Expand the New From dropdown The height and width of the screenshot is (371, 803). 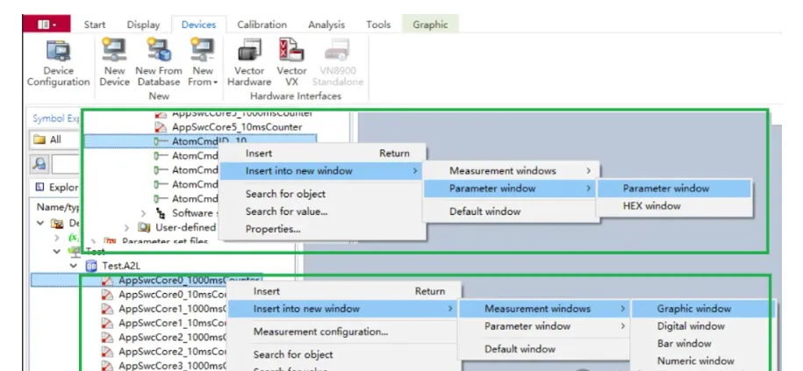pos(202,82)
